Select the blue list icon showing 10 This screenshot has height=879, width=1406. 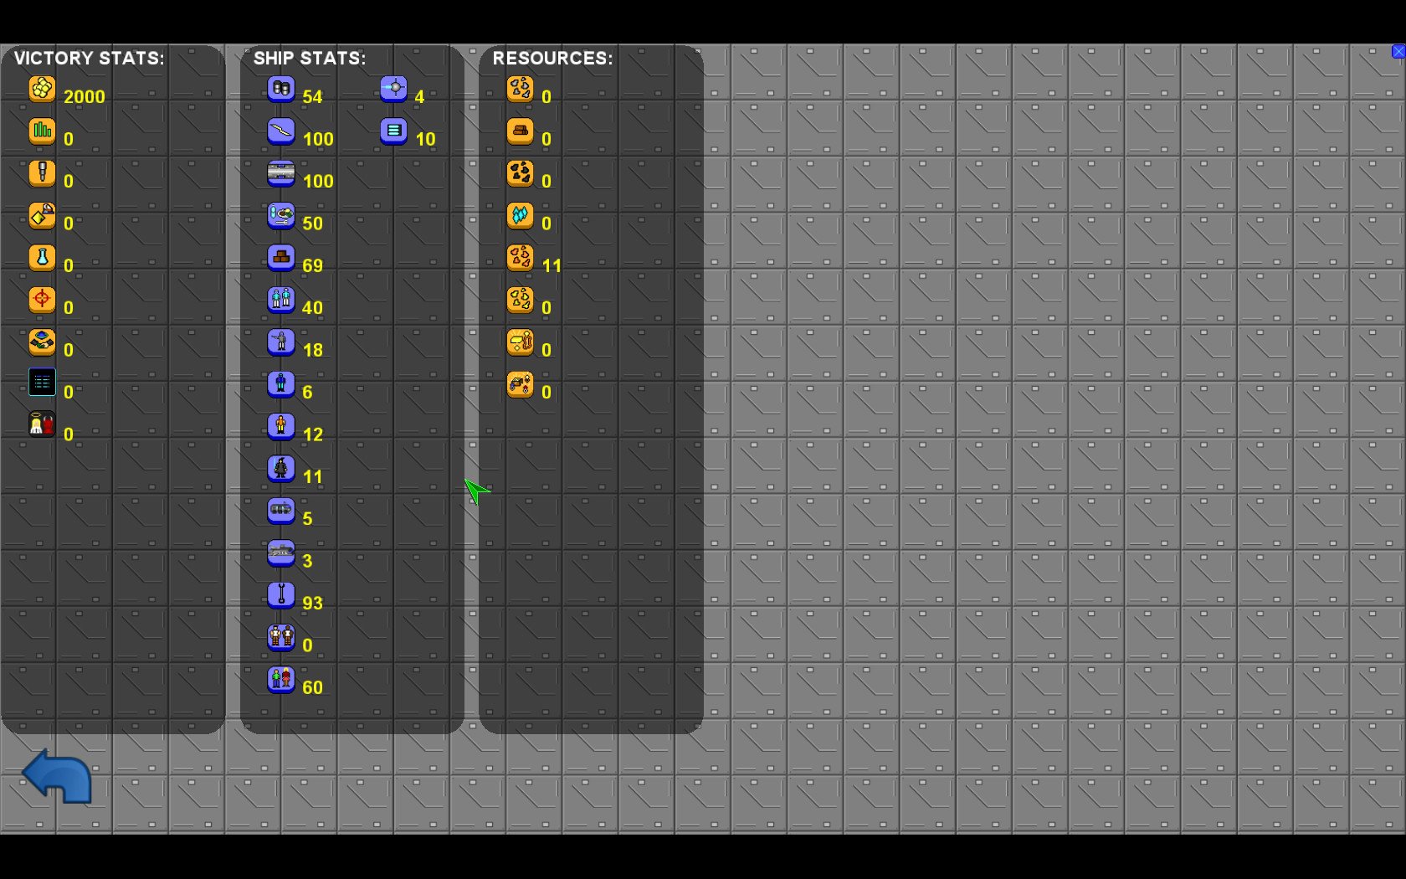point(393,131)
